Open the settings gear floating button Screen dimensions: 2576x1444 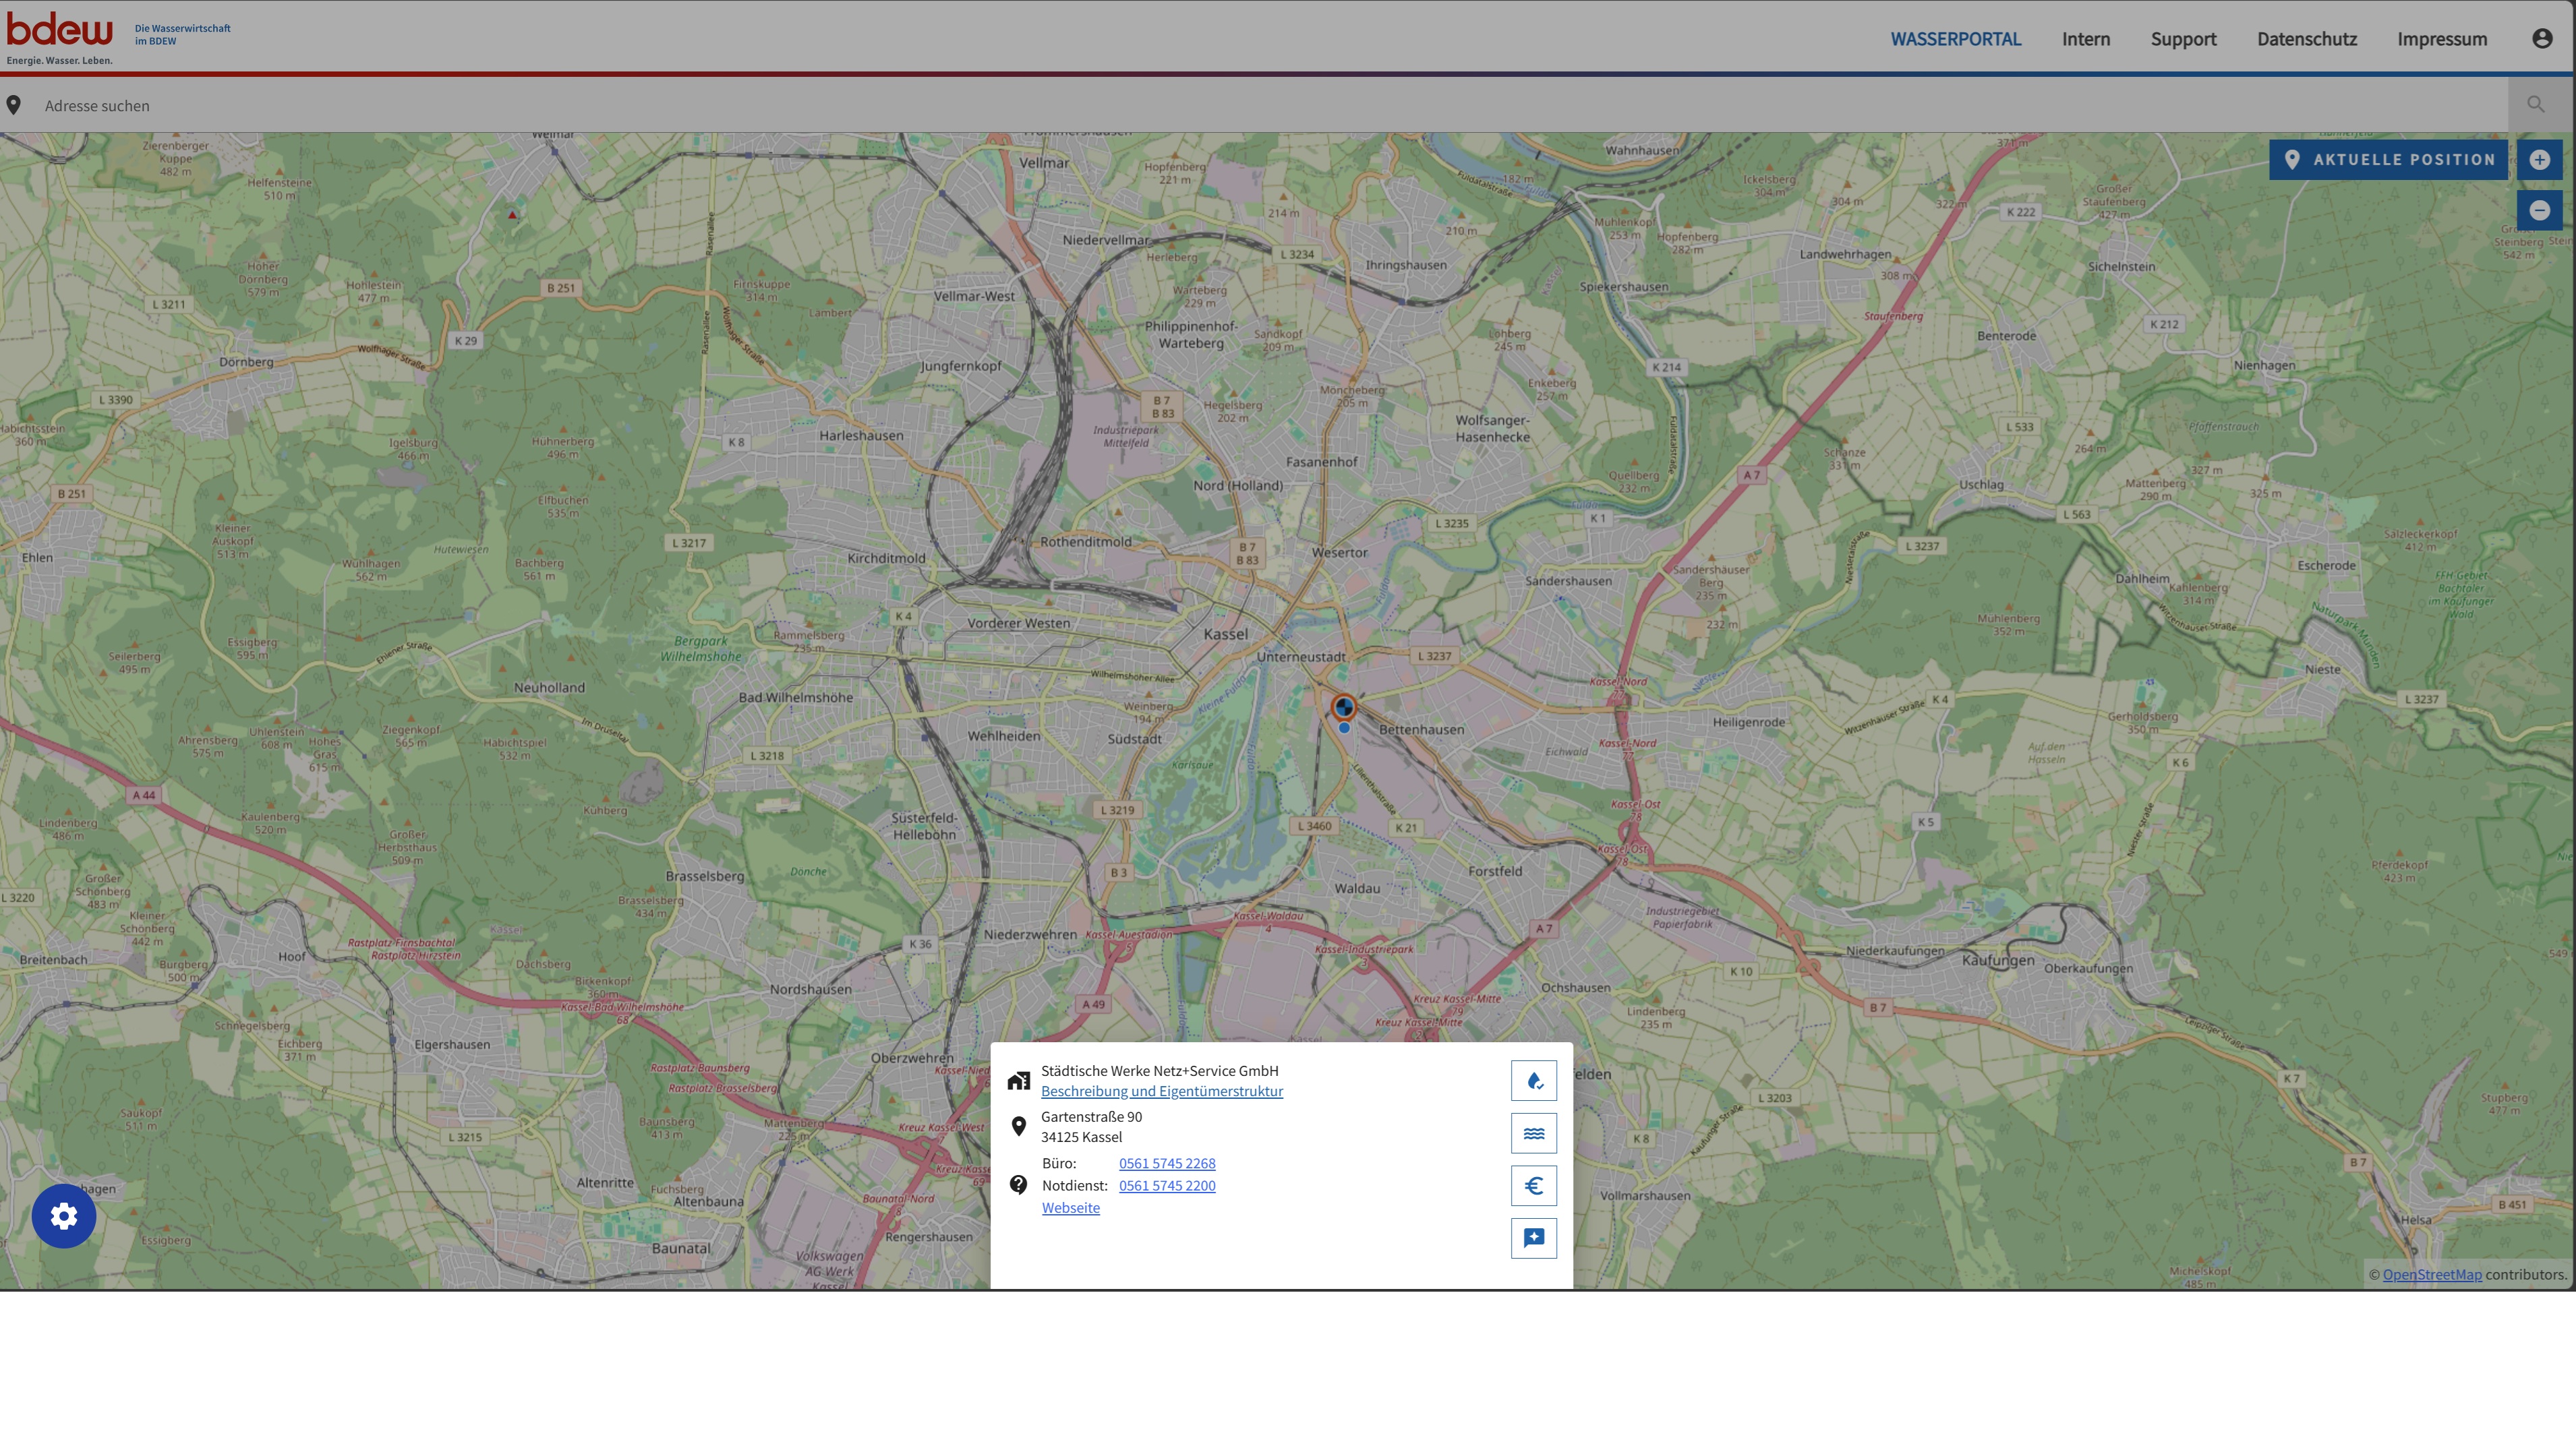[x=64, y=1216]
